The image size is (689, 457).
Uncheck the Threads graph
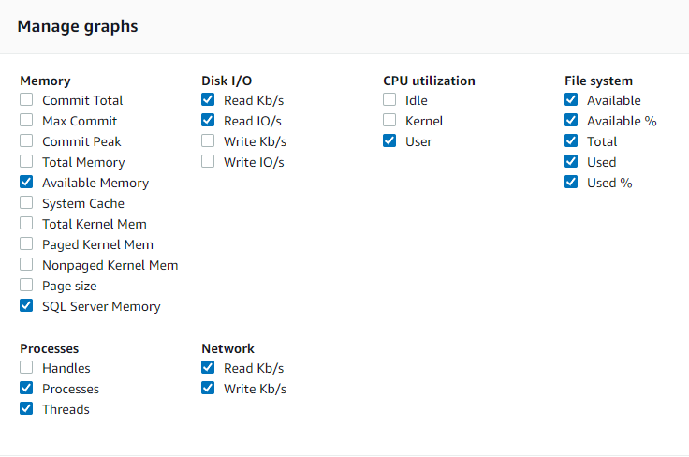coord(27,409)
